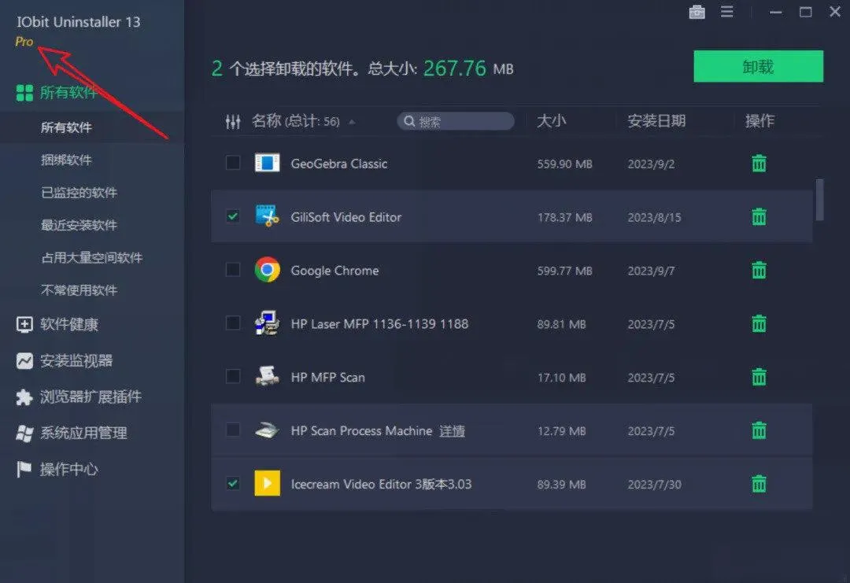
Task: Sort the list by the 大小 column
Action: [554, 120]
